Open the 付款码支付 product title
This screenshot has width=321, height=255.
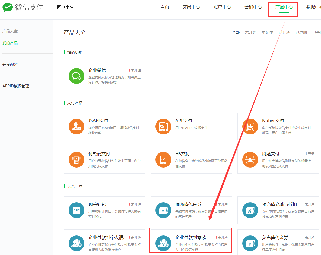(99, 154)
